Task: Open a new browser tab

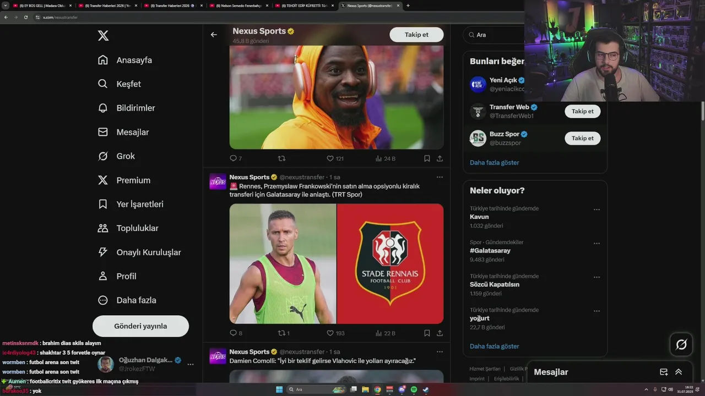Action: coord(408,5)
